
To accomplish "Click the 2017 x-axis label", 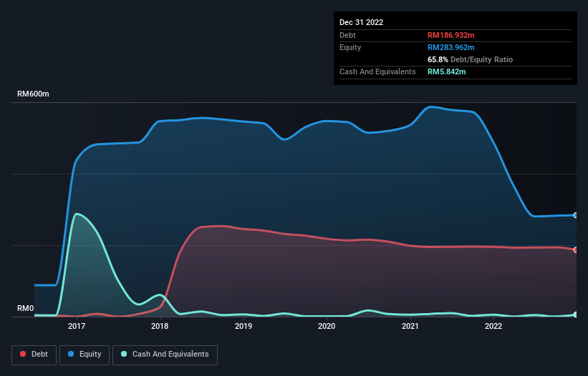I will coord(77,326).
